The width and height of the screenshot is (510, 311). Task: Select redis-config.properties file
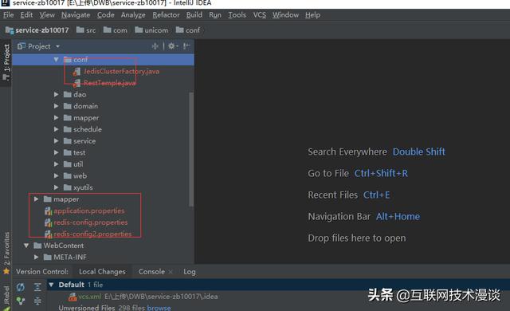[90, 222]
